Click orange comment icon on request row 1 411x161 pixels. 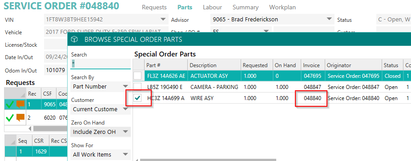click(x=20, y=105)
